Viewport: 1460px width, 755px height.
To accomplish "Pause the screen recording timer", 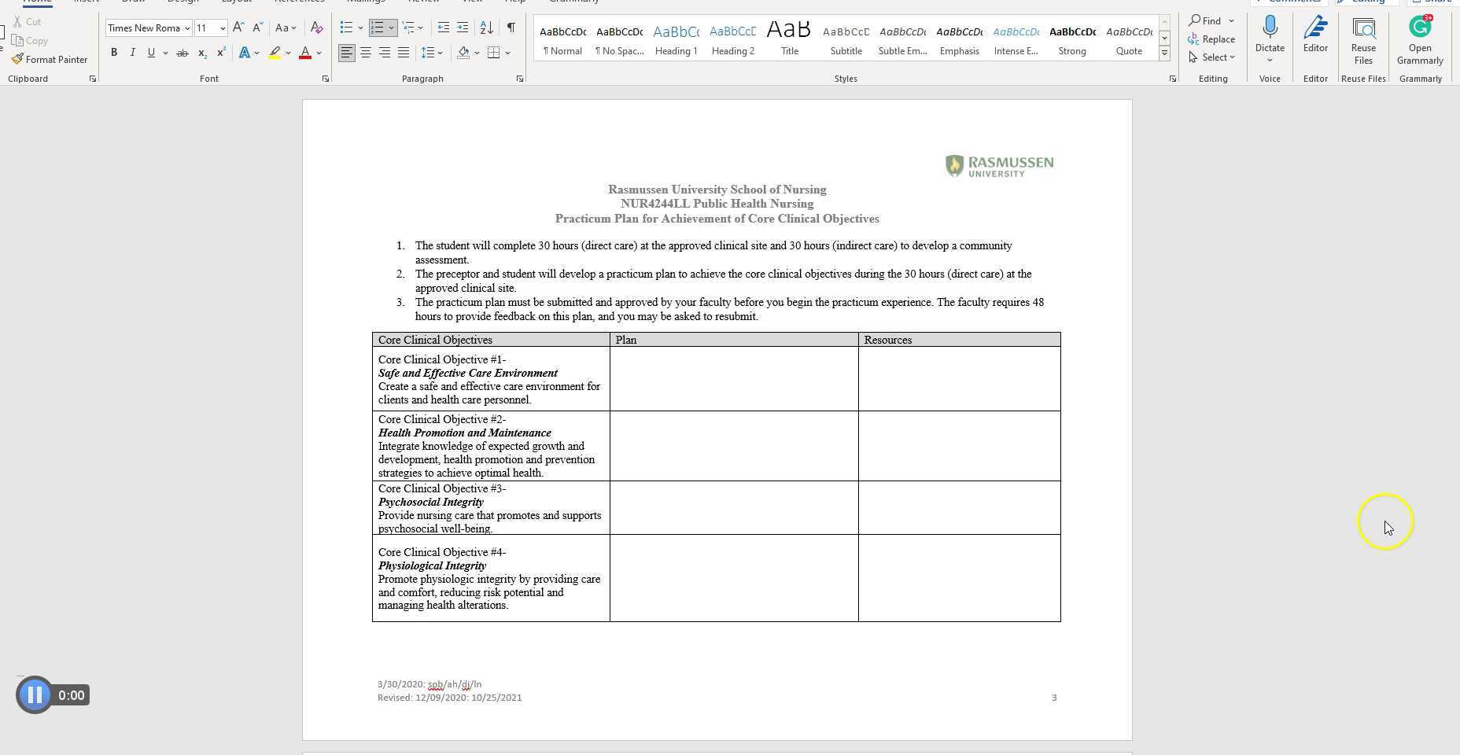I will [x=35, y=694].
